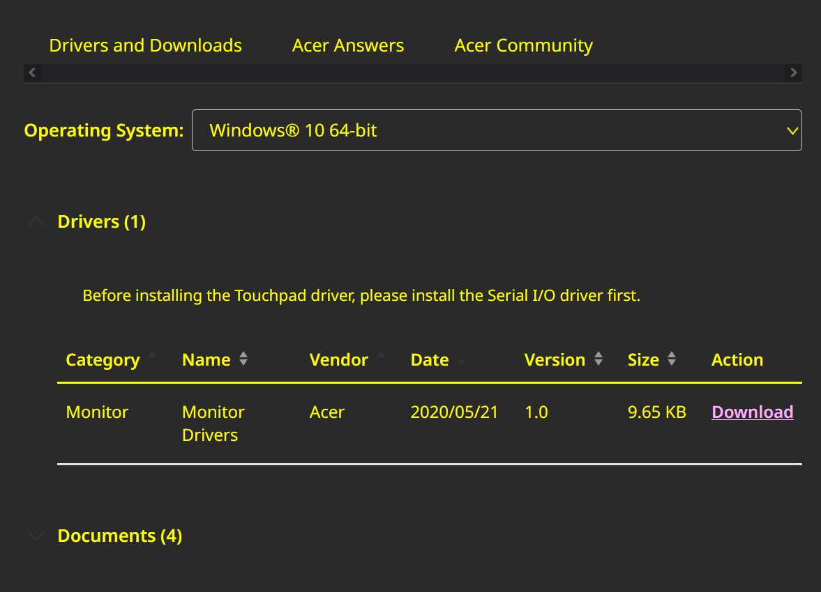Switch to the Drivers and Downloads tab
This screenshot has width=821, height=592.
click(x=145, y=46)
